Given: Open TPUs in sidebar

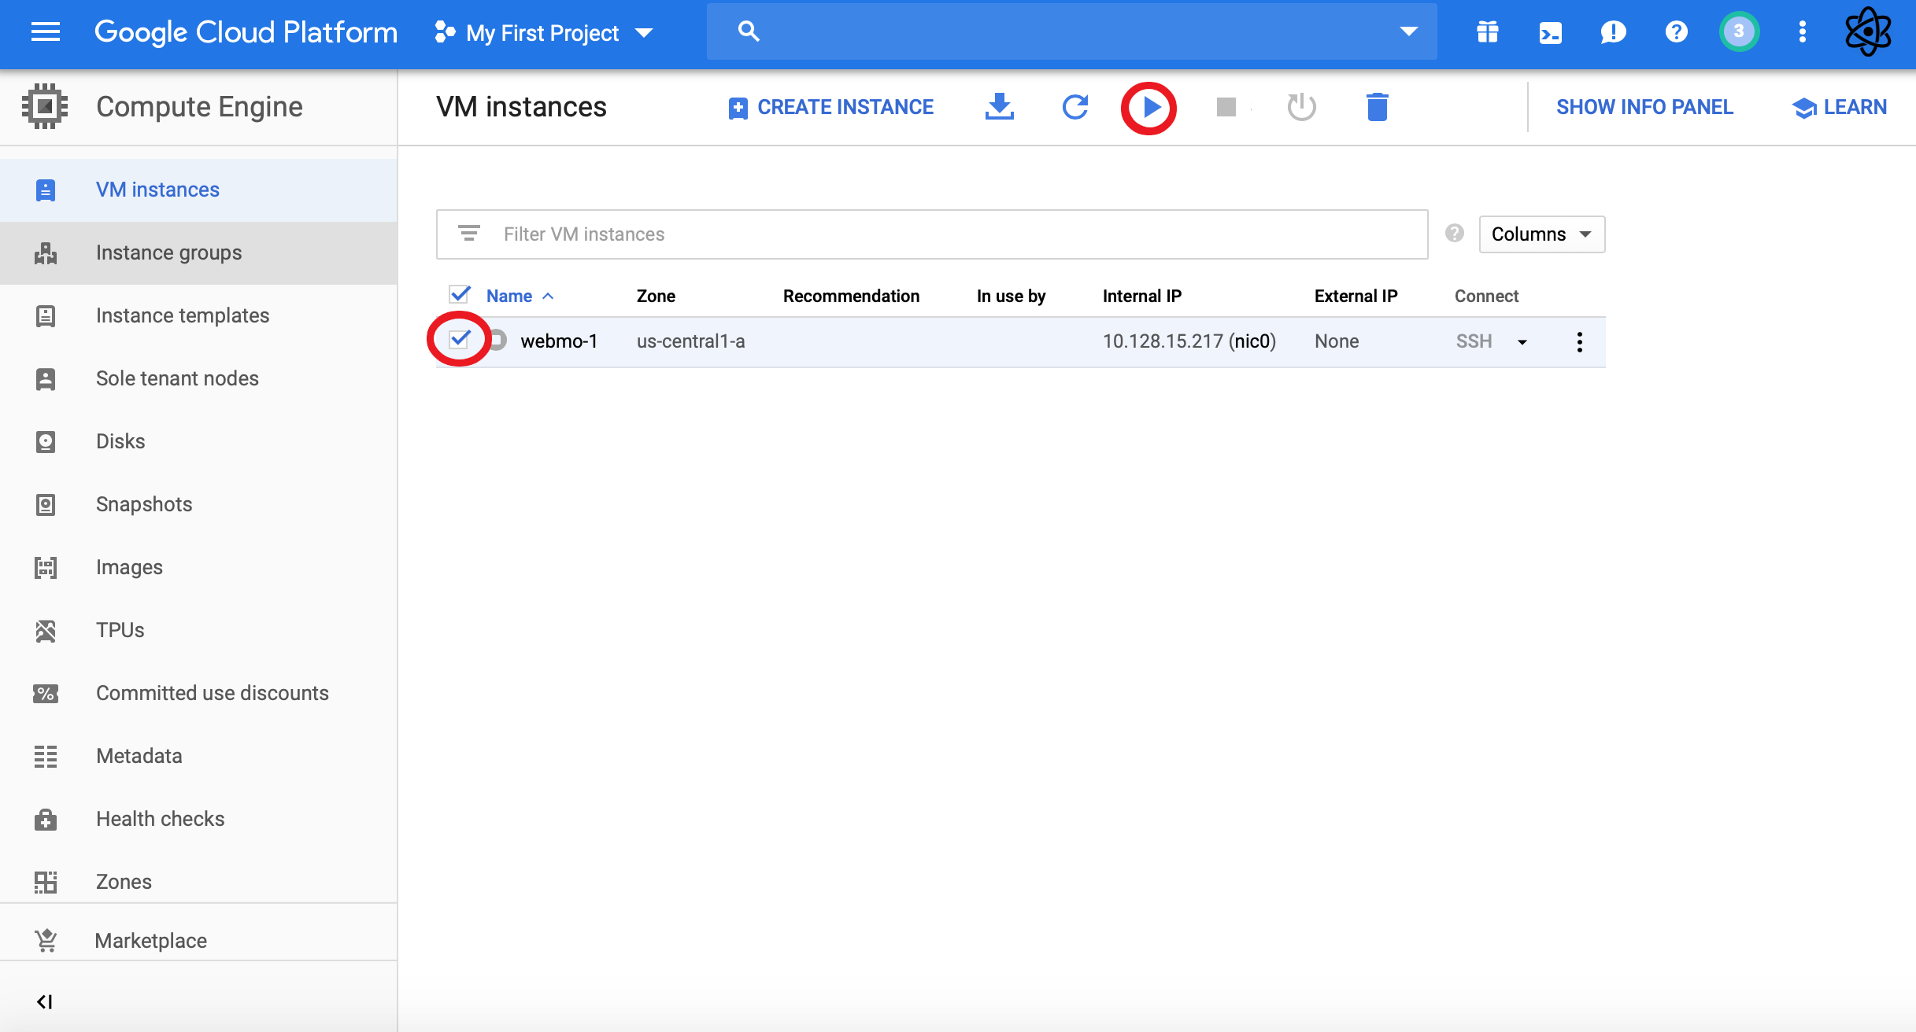Looking at the screenshot, I should (x=198, y=630).
